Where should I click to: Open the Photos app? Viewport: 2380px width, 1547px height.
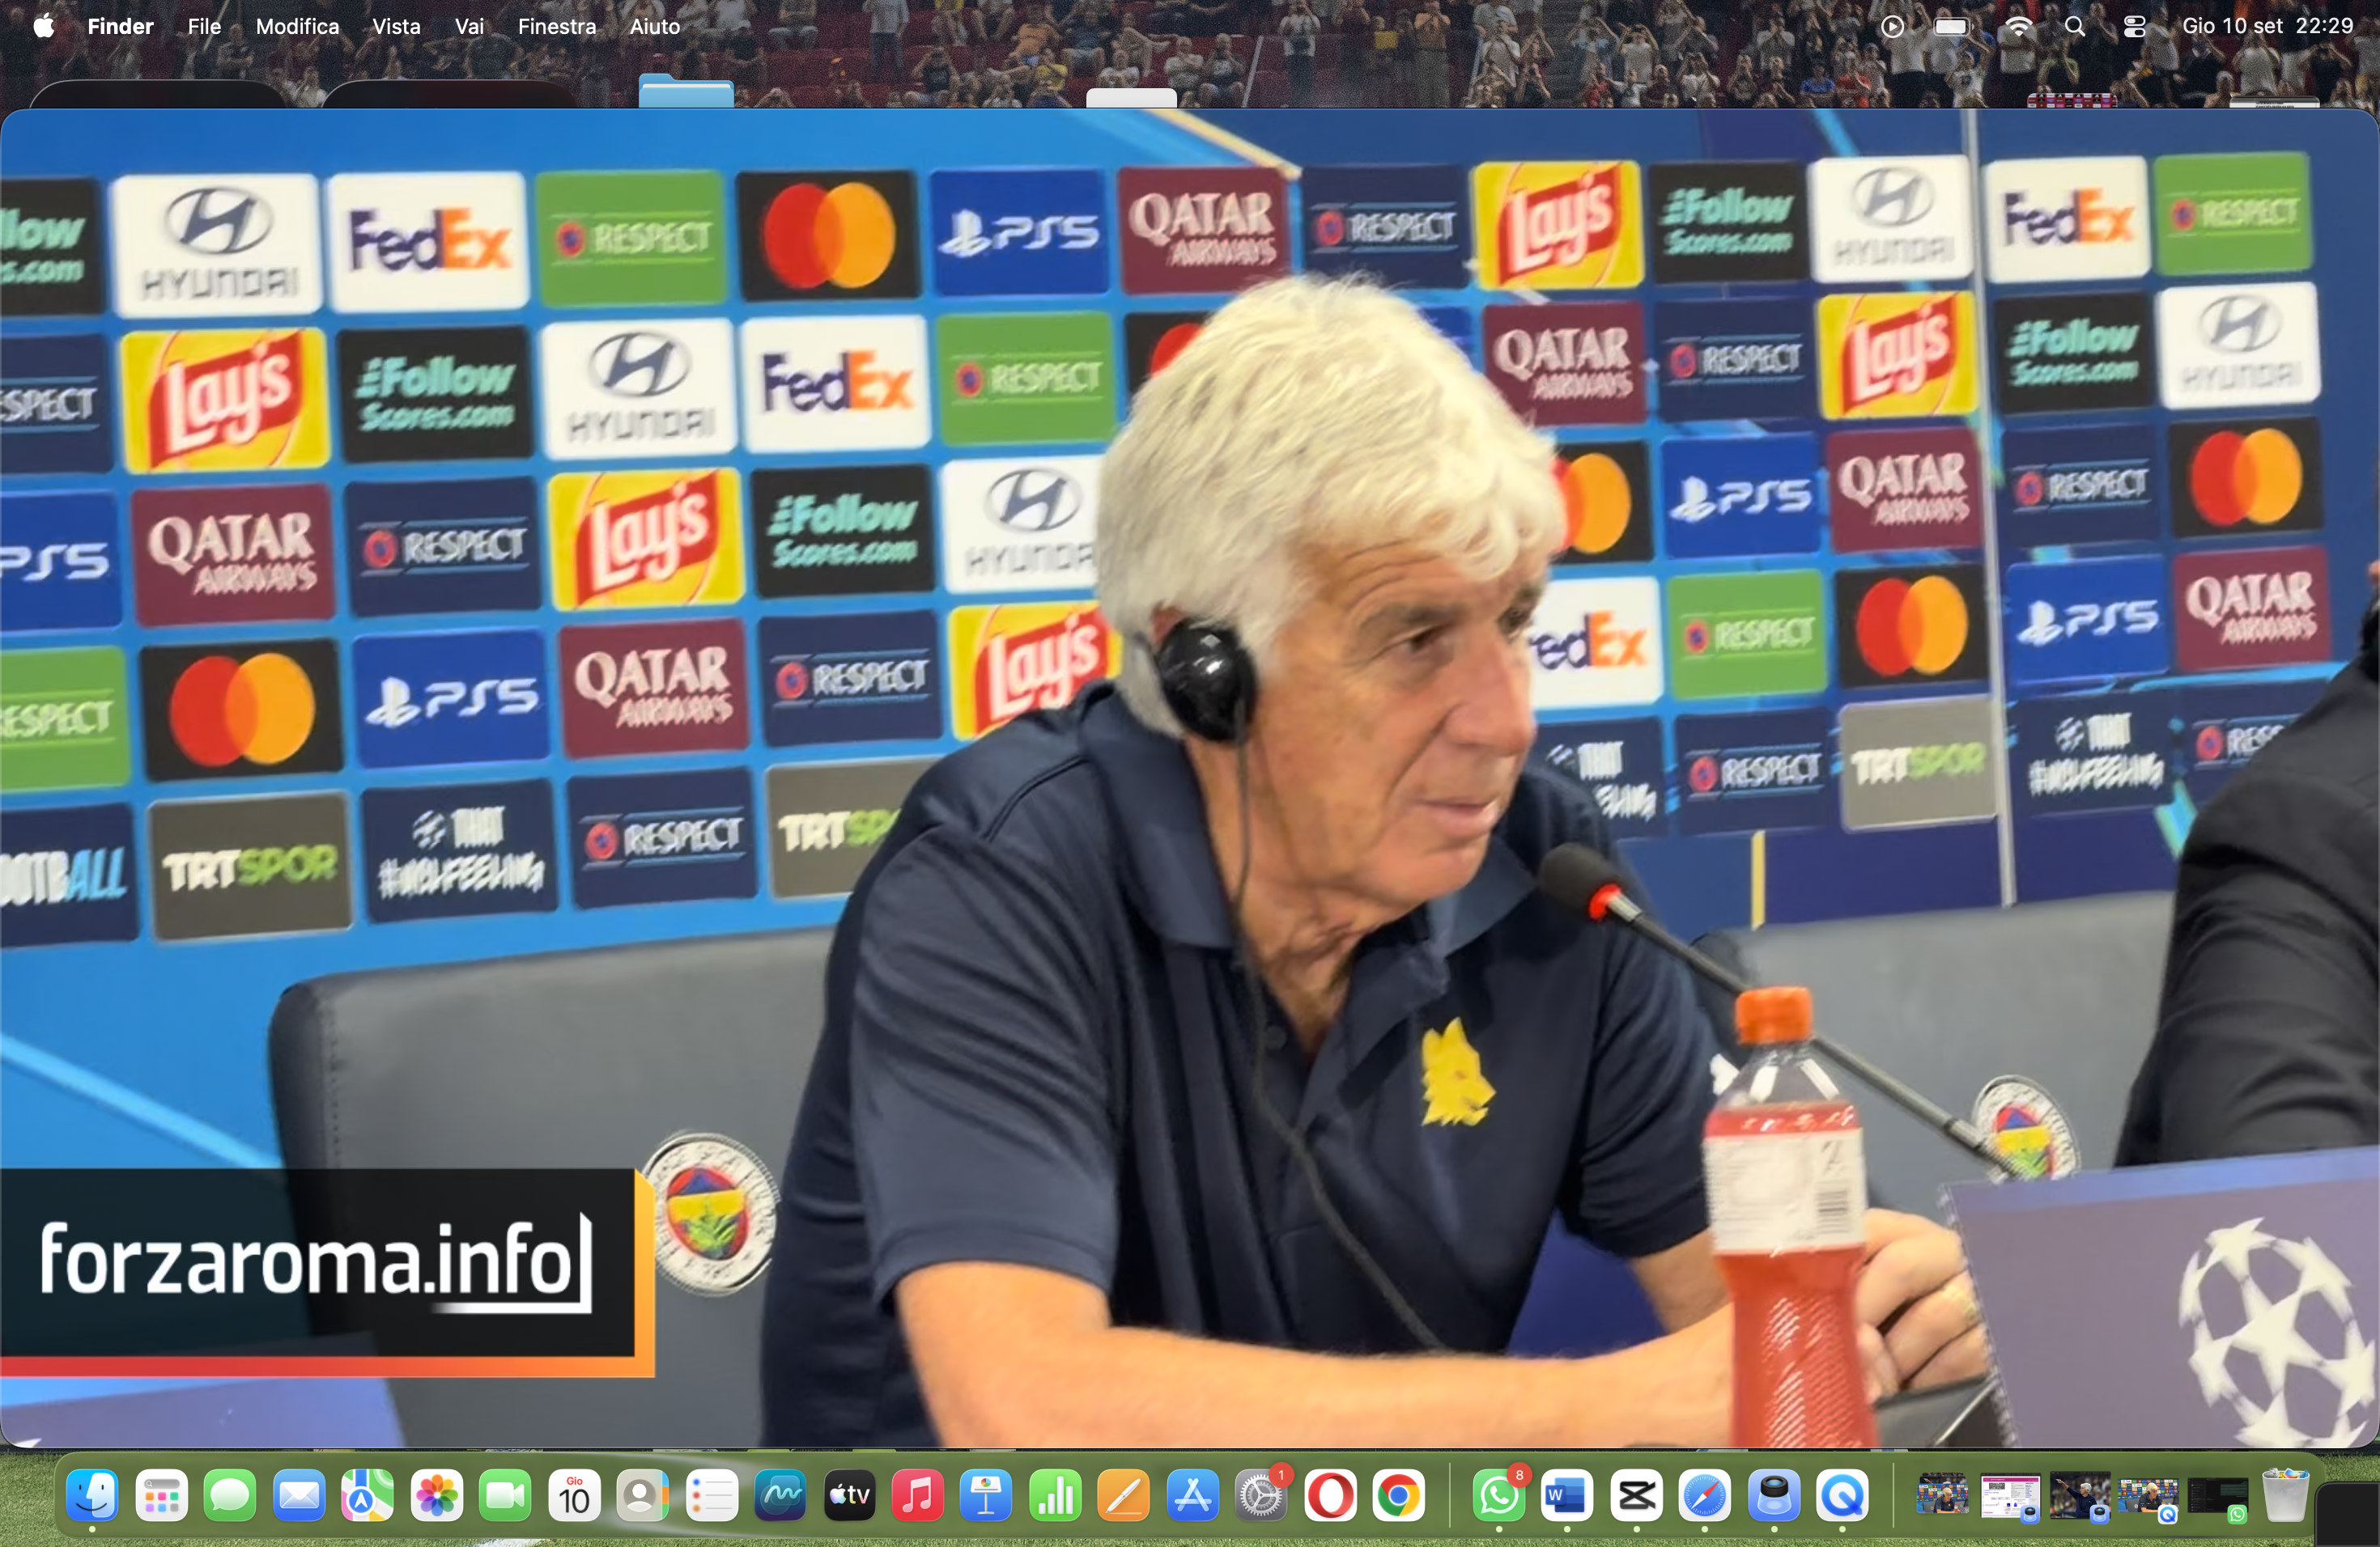coord(436,1496)
